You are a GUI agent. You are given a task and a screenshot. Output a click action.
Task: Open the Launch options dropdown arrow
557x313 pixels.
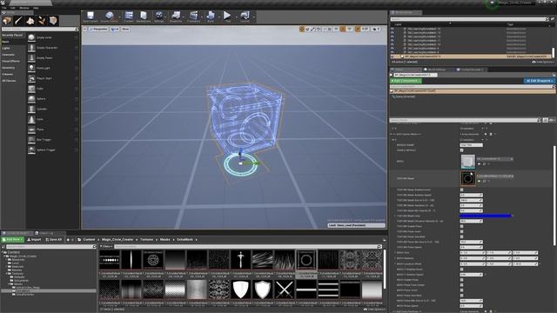coord(253,17)
